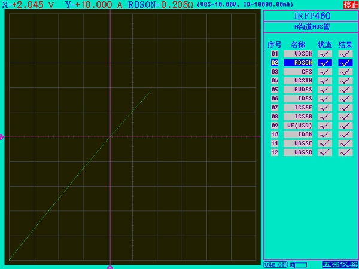Viewport: 359px width, 269px height.
Task: Click the magenta marker at graph's left edge
Action: [x=2, y=137]
